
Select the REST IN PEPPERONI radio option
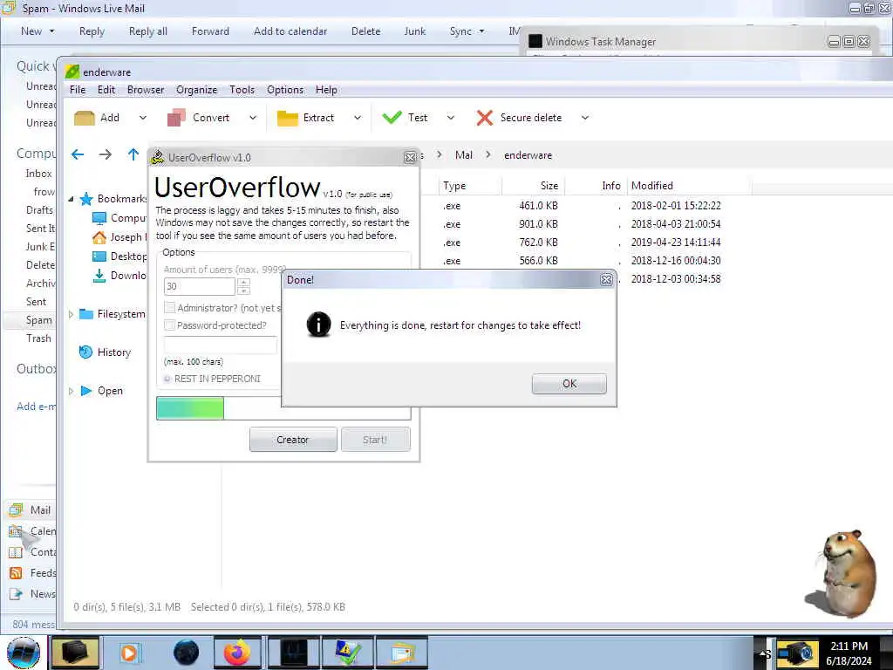coord(167,379)
